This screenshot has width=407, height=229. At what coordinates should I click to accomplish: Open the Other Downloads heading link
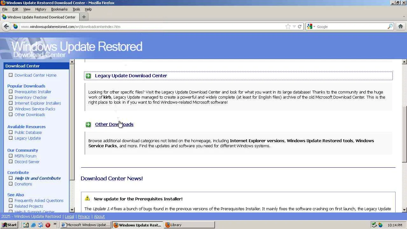click(114, 124)
